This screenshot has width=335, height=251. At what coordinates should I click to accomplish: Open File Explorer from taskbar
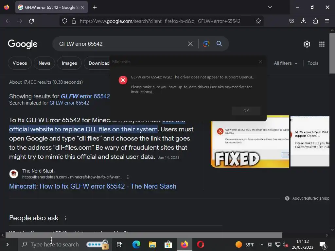[x=152, y=244]
